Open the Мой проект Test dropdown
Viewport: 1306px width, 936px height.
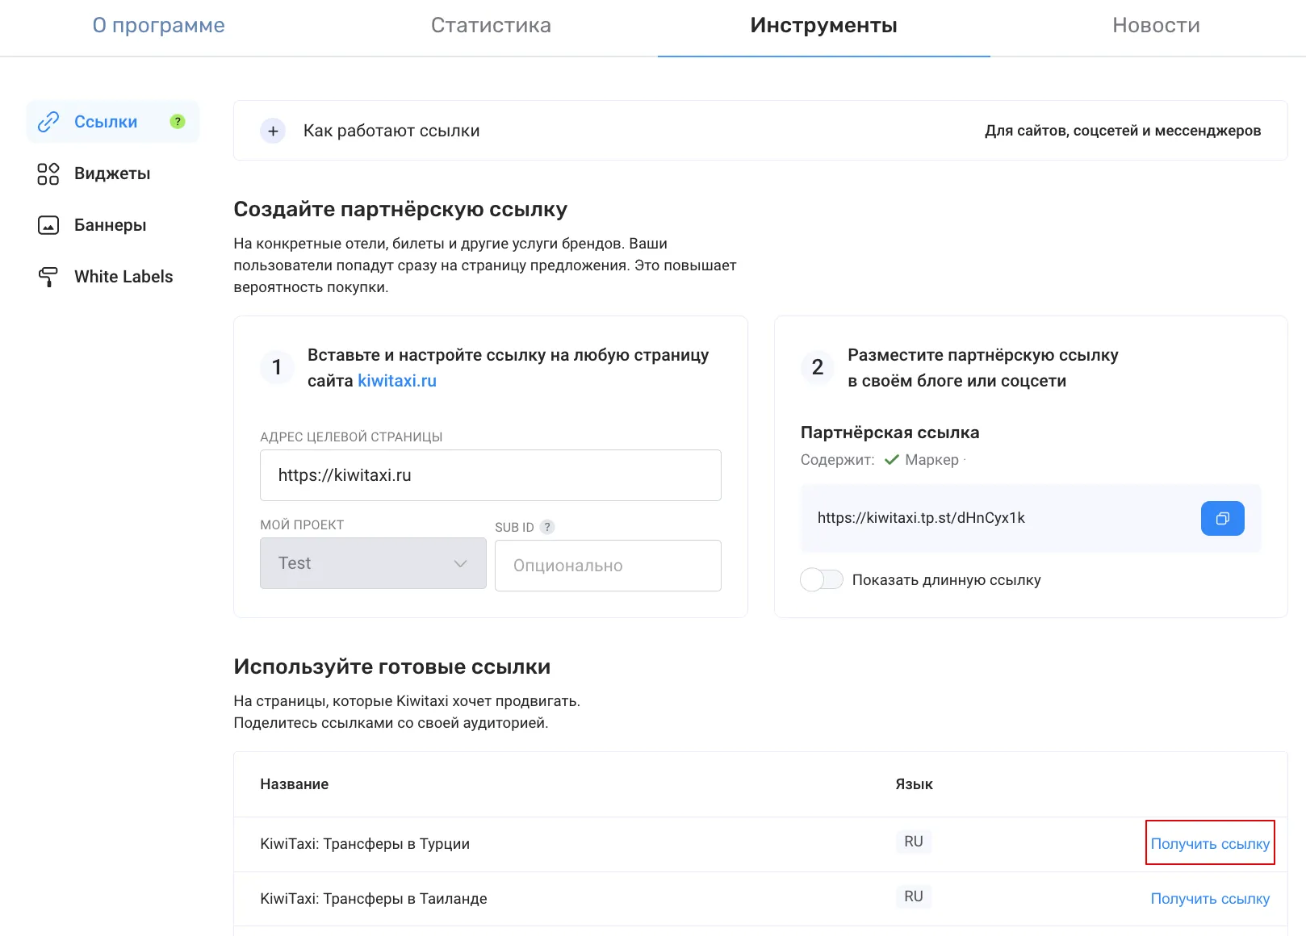(373, 563)
